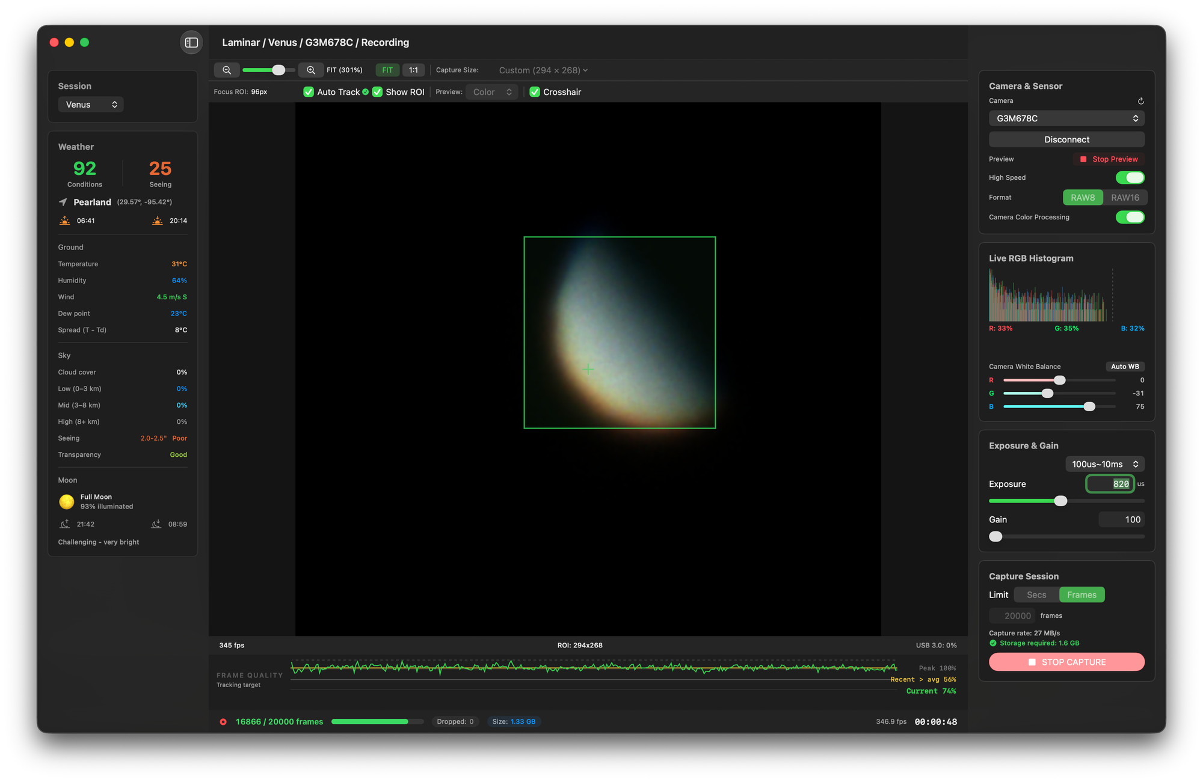Click the Seeing '2.0-2.5" Poor' value
Screen dimensions: 1203x782
[x=164, y=438]
